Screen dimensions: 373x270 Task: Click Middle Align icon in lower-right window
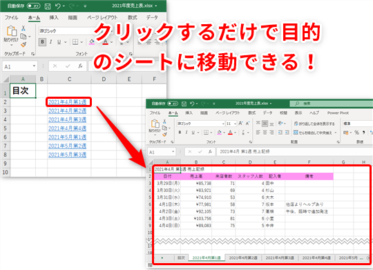click(265, 123)
